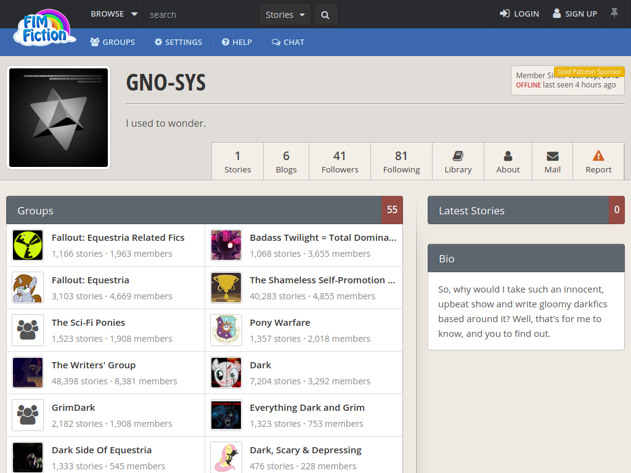Open the Badass Twilight = Total Domina... link
Image resolution: width=631 pixels, height=473 pixels.
(323, 238)
